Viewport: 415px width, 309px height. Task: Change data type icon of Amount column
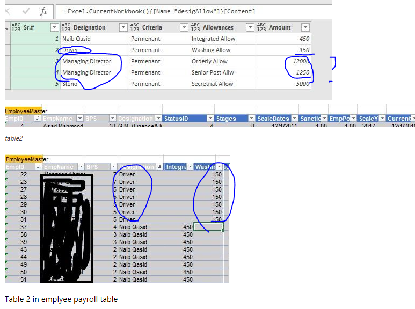click(x=261, y=27)
